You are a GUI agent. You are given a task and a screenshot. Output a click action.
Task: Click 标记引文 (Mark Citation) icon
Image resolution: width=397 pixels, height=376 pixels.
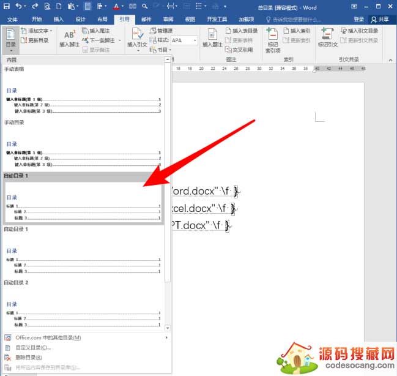pyautogui.click(x=327, y=38)
